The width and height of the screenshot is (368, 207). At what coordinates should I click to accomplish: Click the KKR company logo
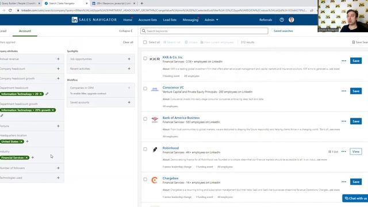(x=155, y=59)
